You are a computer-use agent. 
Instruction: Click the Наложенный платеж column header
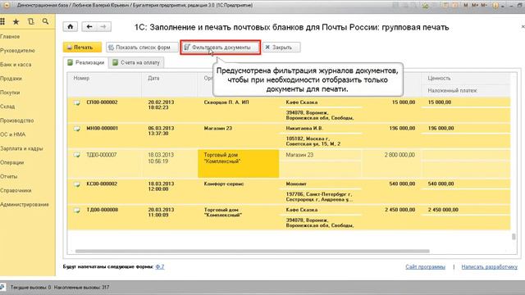pos(452,91)
